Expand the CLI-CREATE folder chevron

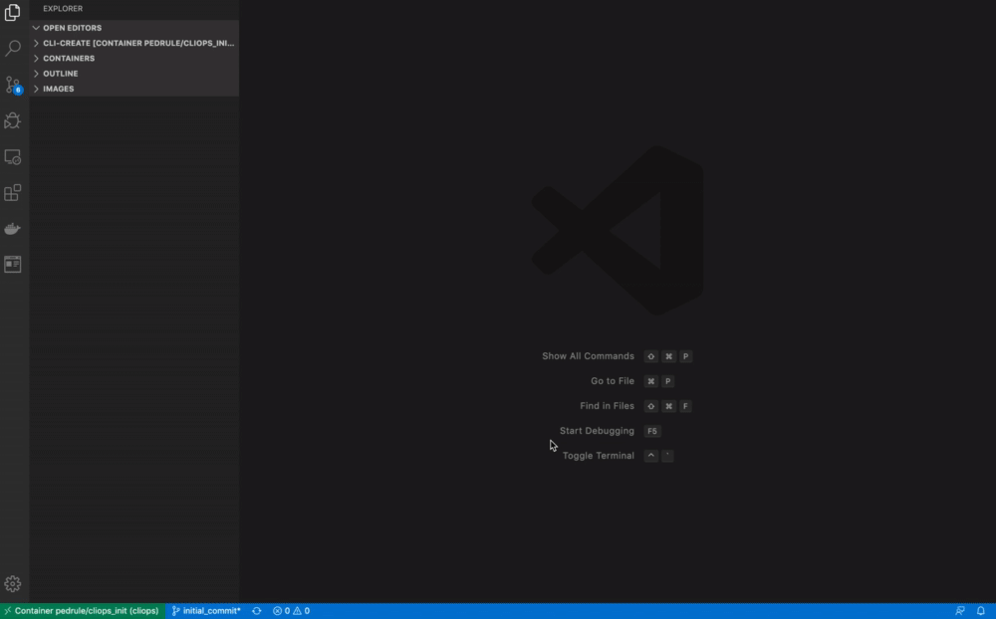pos(36,43)
